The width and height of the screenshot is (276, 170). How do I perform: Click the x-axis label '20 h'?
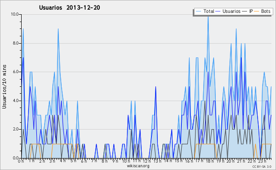(x=230, y=161)
